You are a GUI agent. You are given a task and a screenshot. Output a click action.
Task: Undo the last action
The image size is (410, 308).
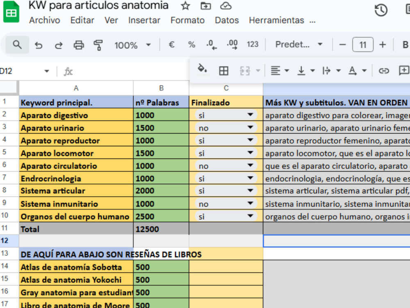[39, 45]
